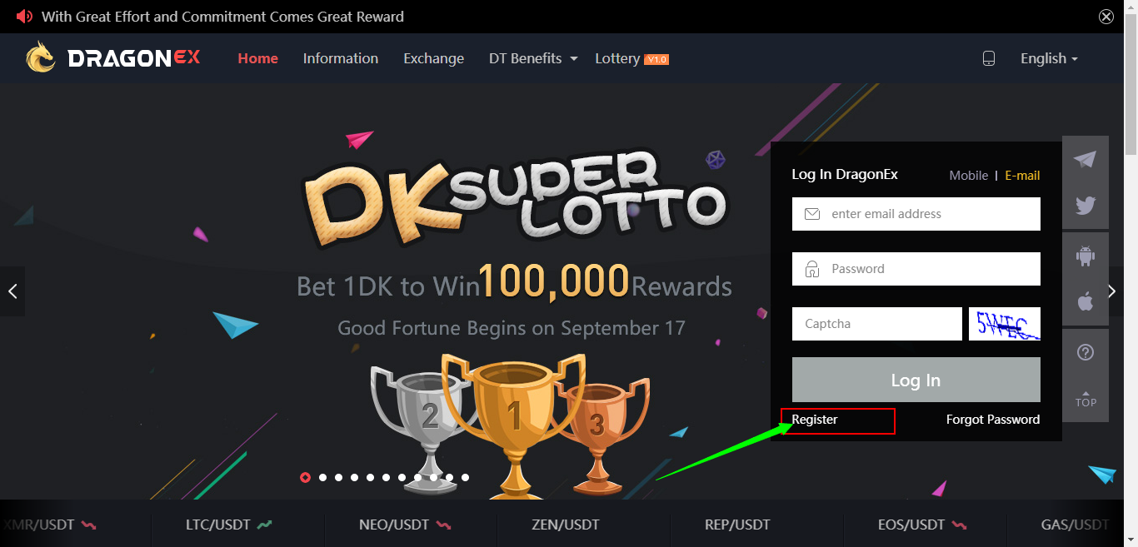The width and height of the screenshot is (1138, 547).
Task: Click the Apple iOS download icon
Action: [1085, 301]
